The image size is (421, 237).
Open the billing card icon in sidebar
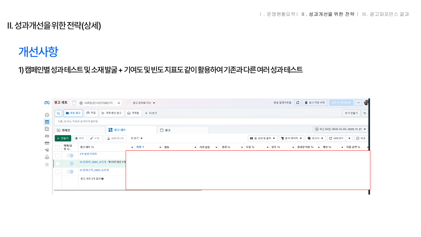tap(47, 143)
